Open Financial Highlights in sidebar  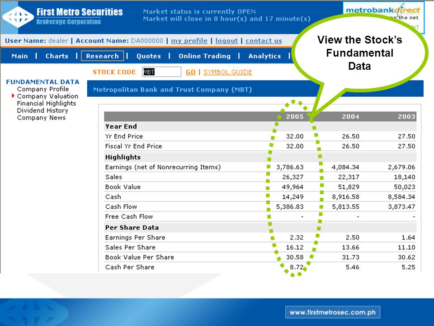(x=47, y=103)
